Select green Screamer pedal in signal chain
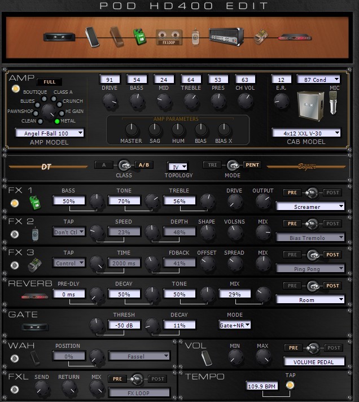 point(139,37)
